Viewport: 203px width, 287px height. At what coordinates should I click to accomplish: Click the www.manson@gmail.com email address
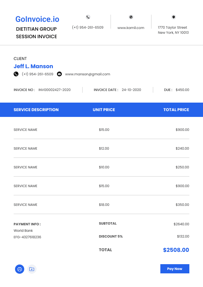pos(88,74)
